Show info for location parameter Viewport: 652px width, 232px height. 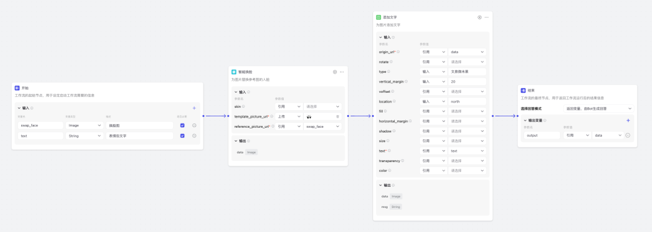pyautogui.click(x=394, y=101)
